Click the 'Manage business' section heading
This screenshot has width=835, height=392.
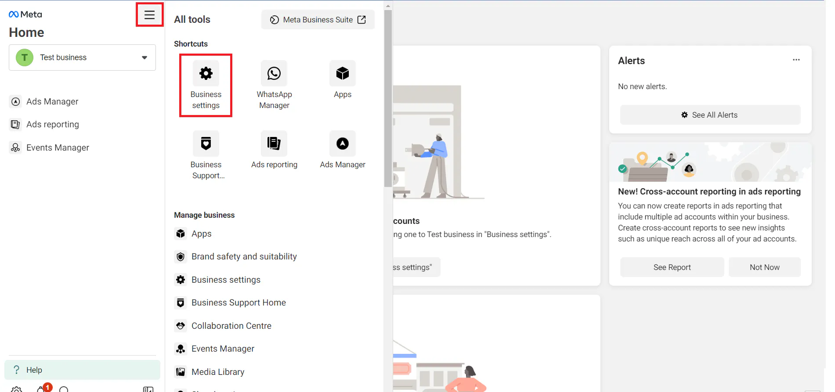pos(204,215)
